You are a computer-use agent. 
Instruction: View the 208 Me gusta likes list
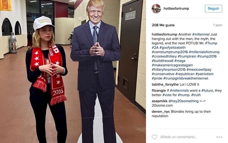pyautogui.click(x=163, y=25)
